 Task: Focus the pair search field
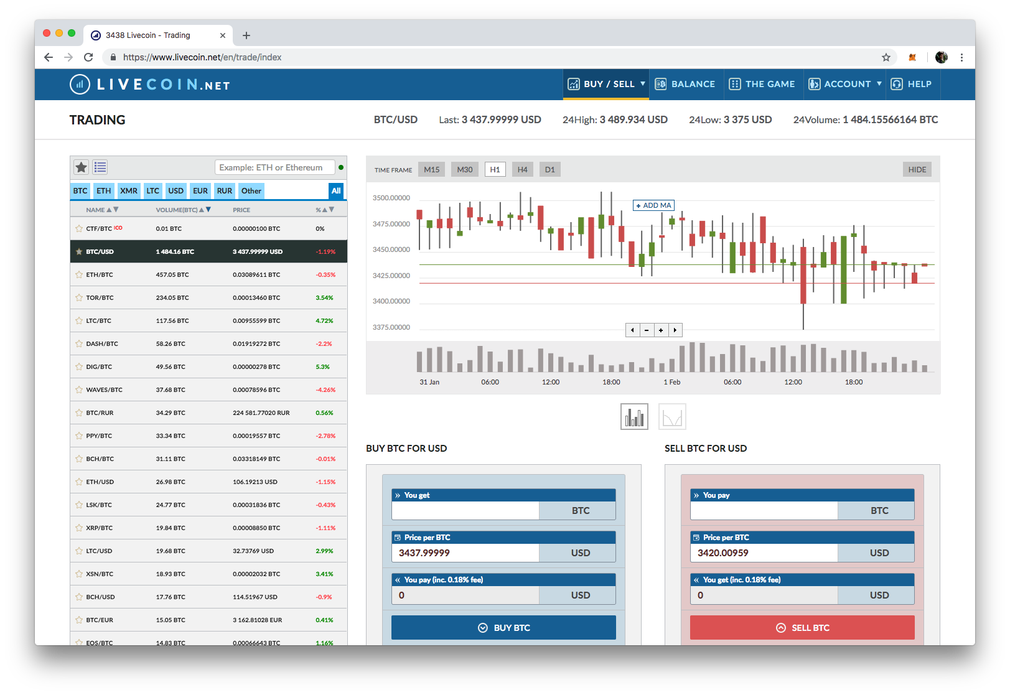pos(274,167)
